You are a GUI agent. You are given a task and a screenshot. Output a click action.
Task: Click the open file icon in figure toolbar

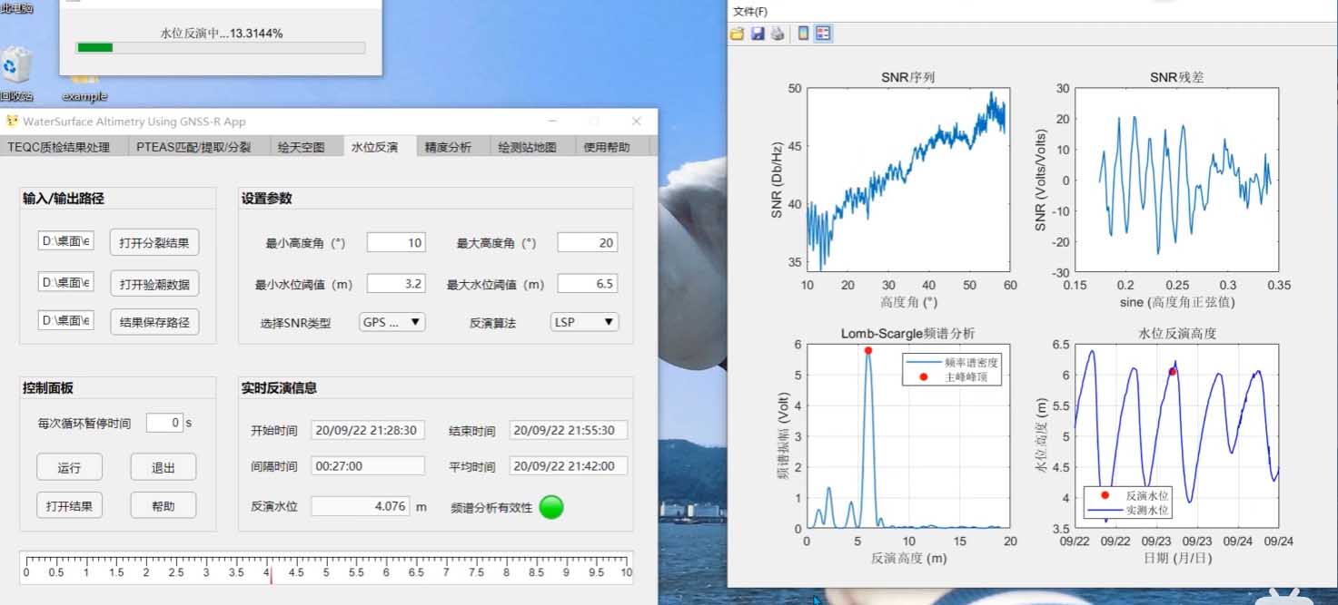point(737,34)
